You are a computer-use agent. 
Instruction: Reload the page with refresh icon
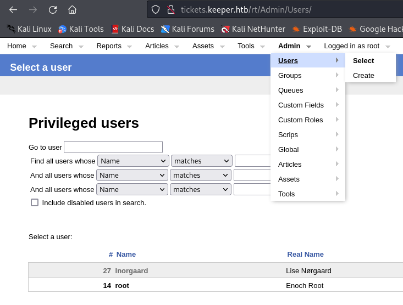coord(53,10)
